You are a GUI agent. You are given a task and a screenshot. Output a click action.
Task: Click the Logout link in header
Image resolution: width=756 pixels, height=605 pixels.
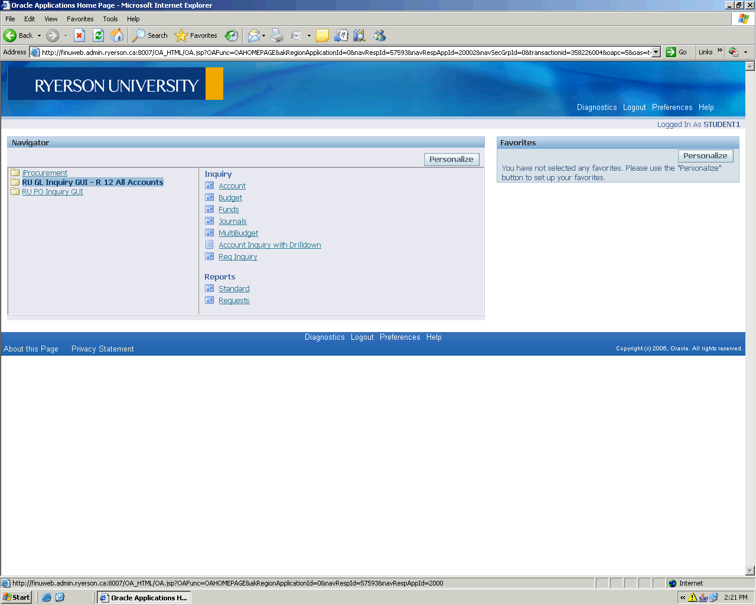click(x=634, y=108)
